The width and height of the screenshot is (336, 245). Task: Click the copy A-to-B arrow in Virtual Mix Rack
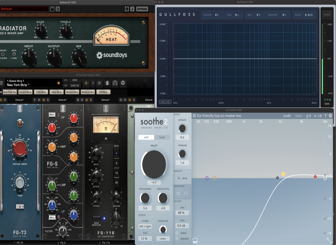tap(93, 83)
